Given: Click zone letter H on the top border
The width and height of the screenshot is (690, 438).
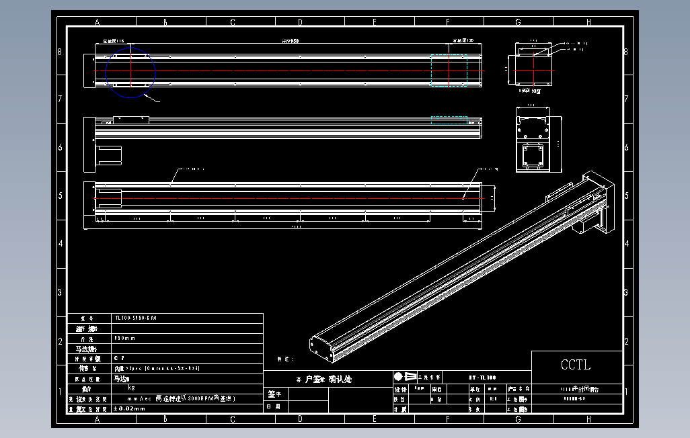Looking at the screenshot, I should 588,21.
